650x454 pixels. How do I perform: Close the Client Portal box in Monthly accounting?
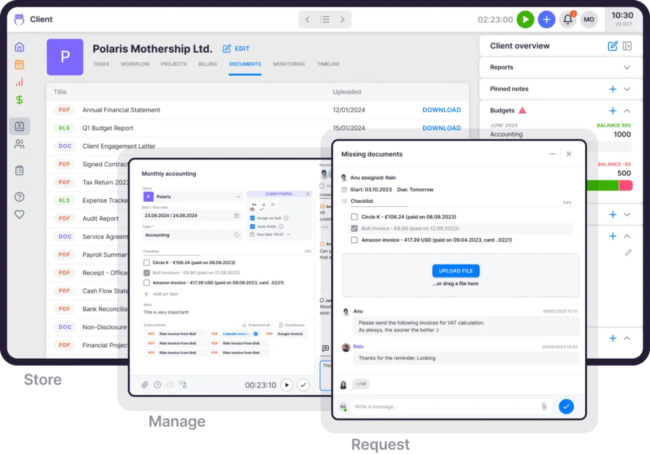tap(308, 194)
